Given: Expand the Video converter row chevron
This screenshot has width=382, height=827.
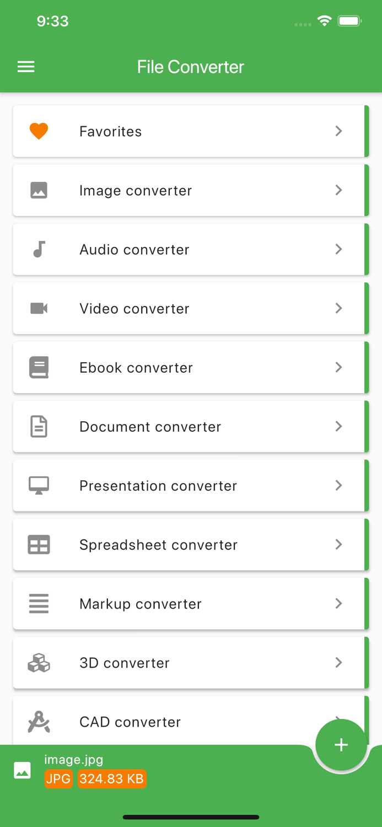Looking at the screenshot, I should point(338,308).
